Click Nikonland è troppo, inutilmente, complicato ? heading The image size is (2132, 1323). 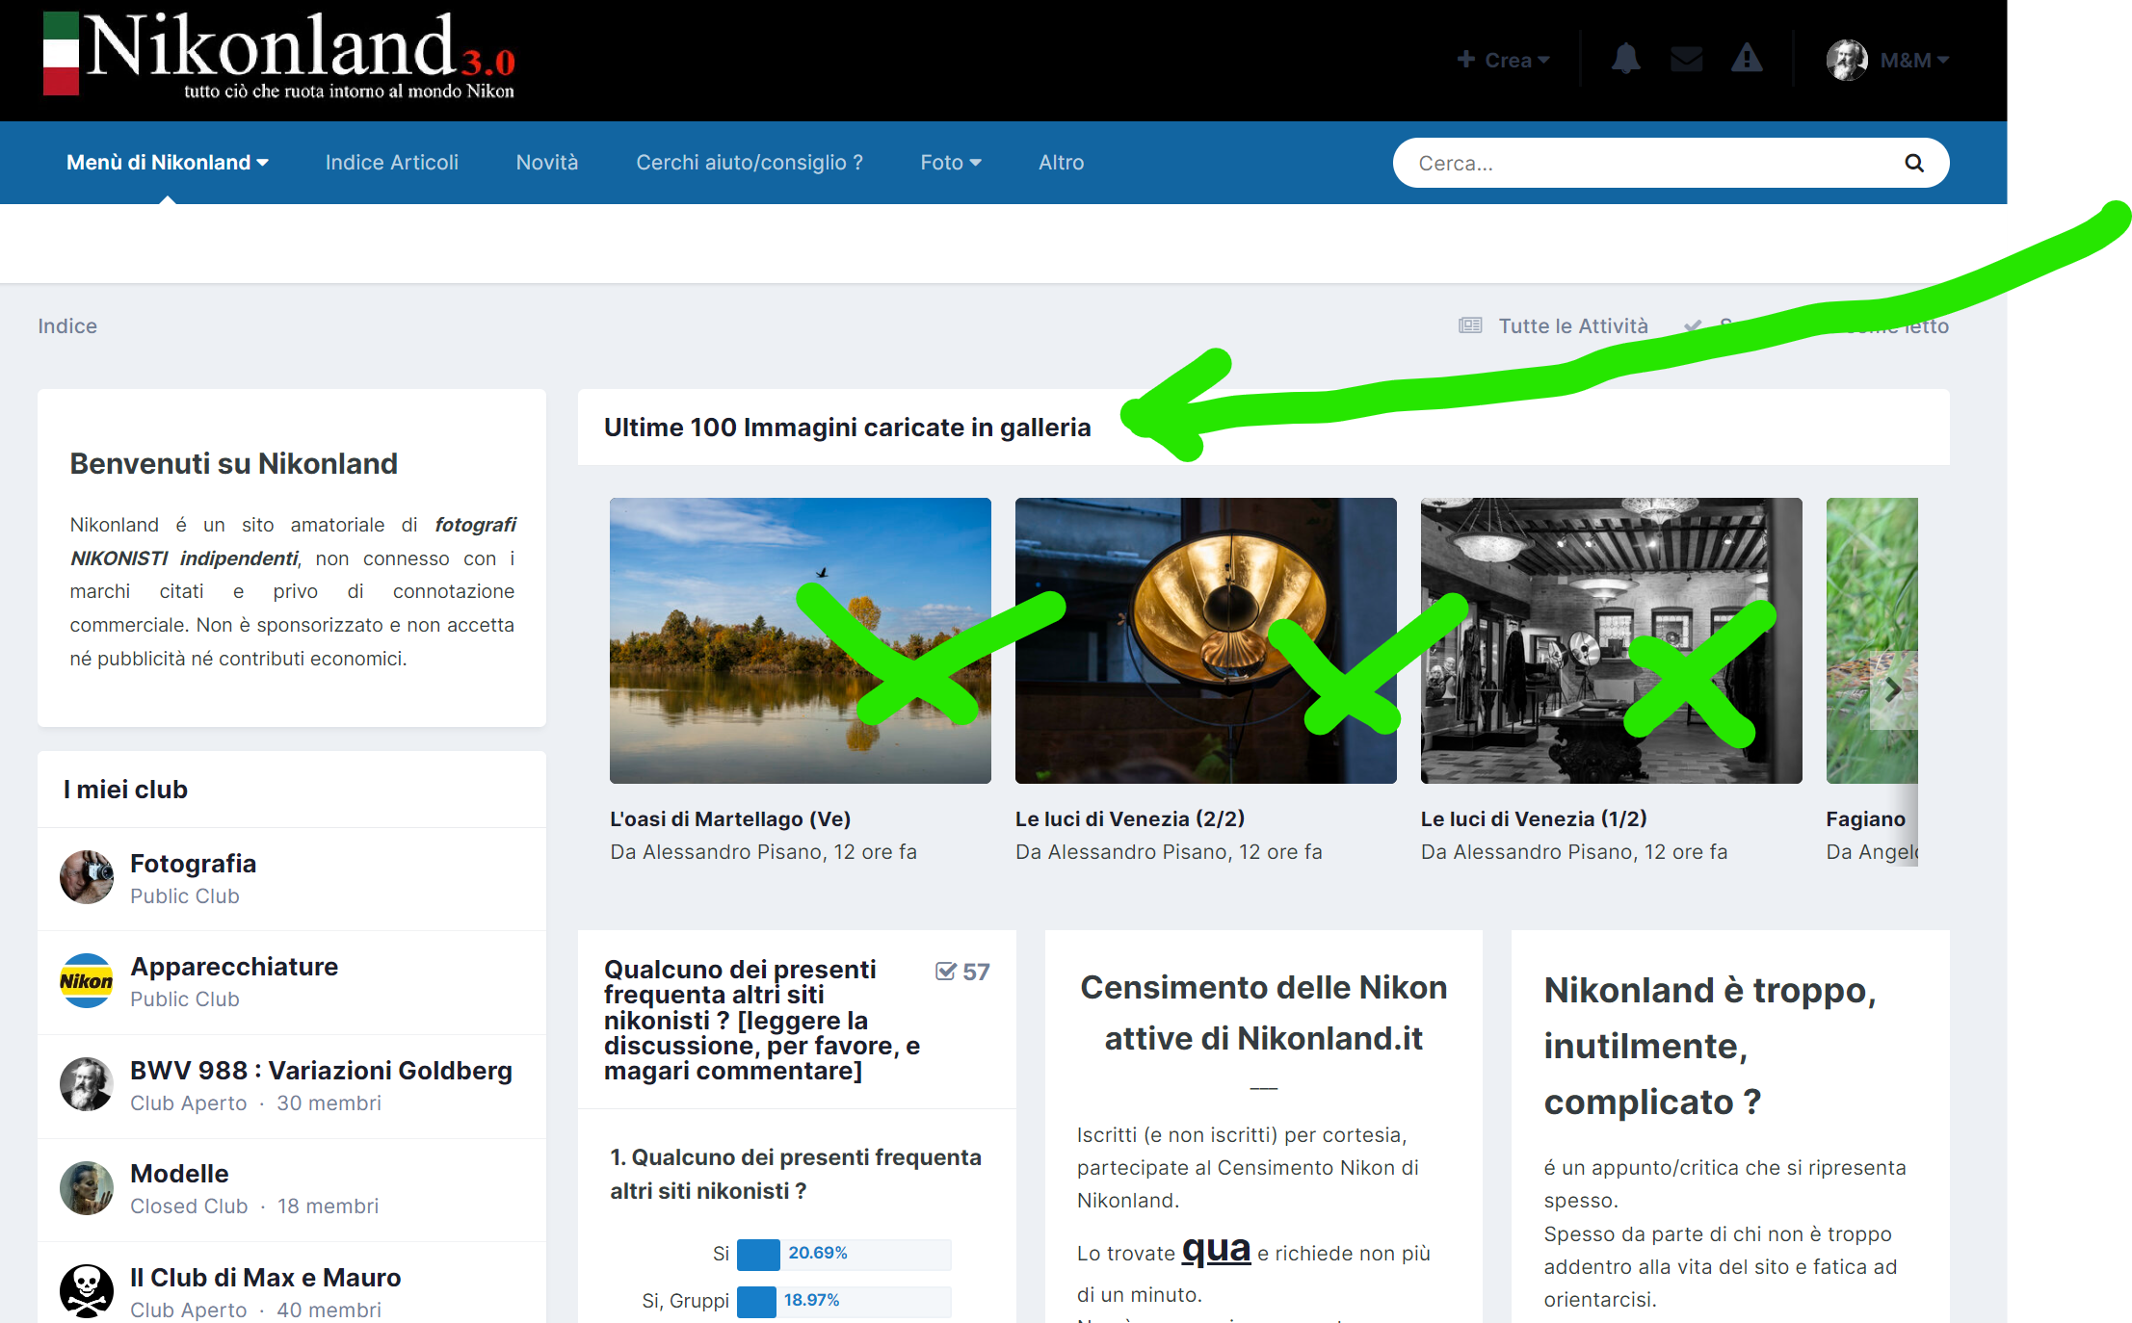1710,1046
